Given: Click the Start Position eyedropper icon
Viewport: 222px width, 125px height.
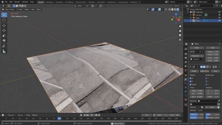Looking at the screenshot, I should [219, 101].
